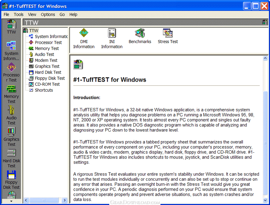Screen dimensions: 270x205
Task: Maximize the TuffTEST window
Action: [x=256, y=6]
